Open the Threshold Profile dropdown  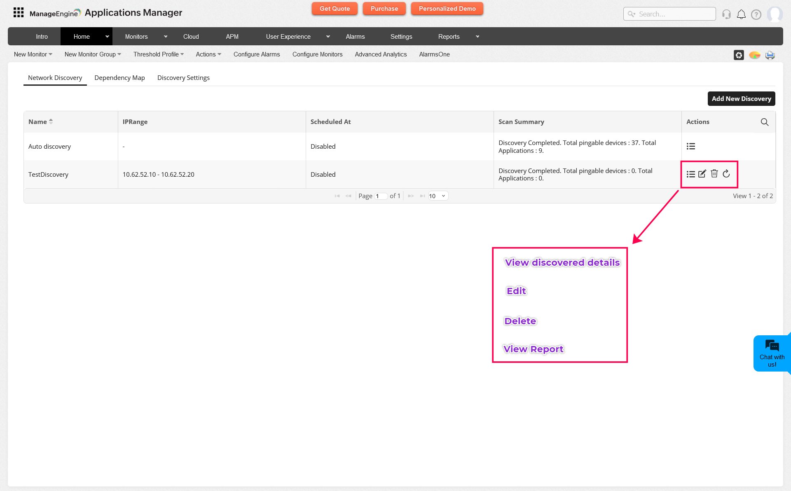click(x=158, y=54)
